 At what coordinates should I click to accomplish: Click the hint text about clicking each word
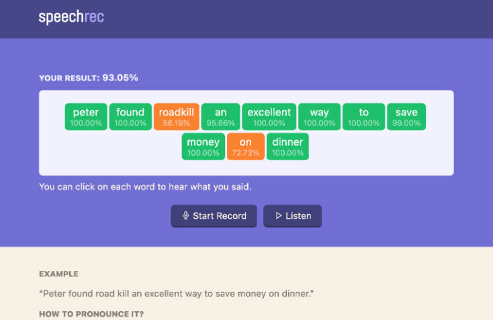point(145,186)
